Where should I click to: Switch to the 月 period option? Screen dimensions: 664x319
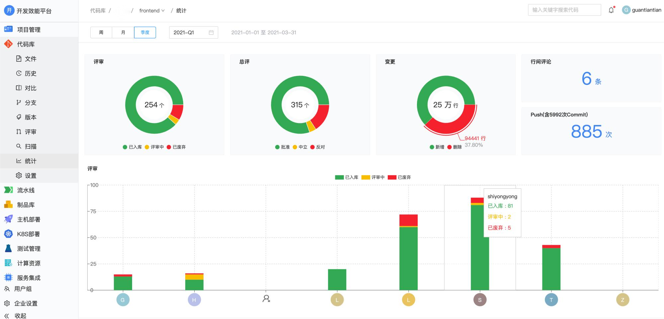click(x=123, y=32)
